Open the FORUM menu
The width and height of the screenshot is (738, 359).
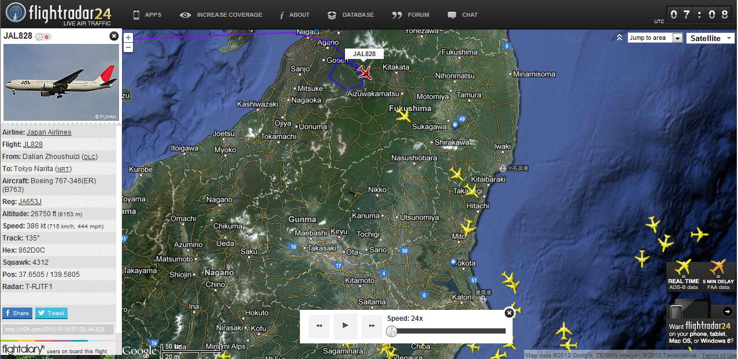tap(410, 14)
